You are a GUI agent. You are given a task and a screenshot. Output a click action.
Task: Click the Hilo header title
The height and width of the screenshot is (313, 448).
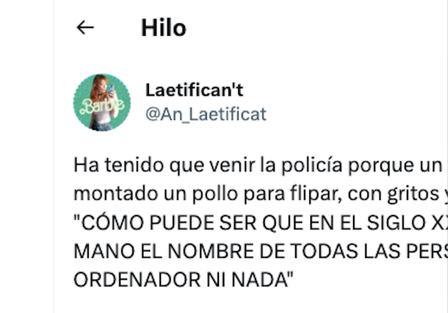[x=164, y=28]
